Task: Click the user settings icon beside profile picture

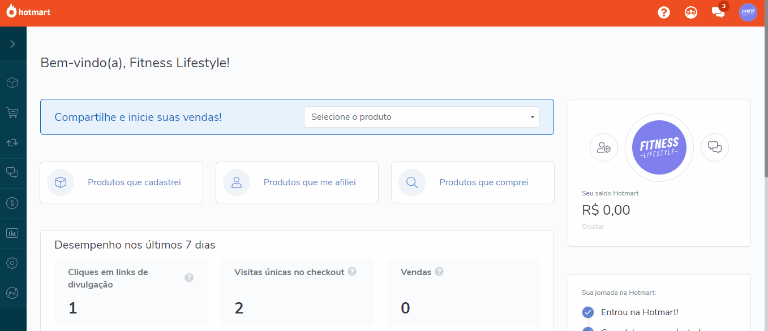Action: tap(604, 148)
